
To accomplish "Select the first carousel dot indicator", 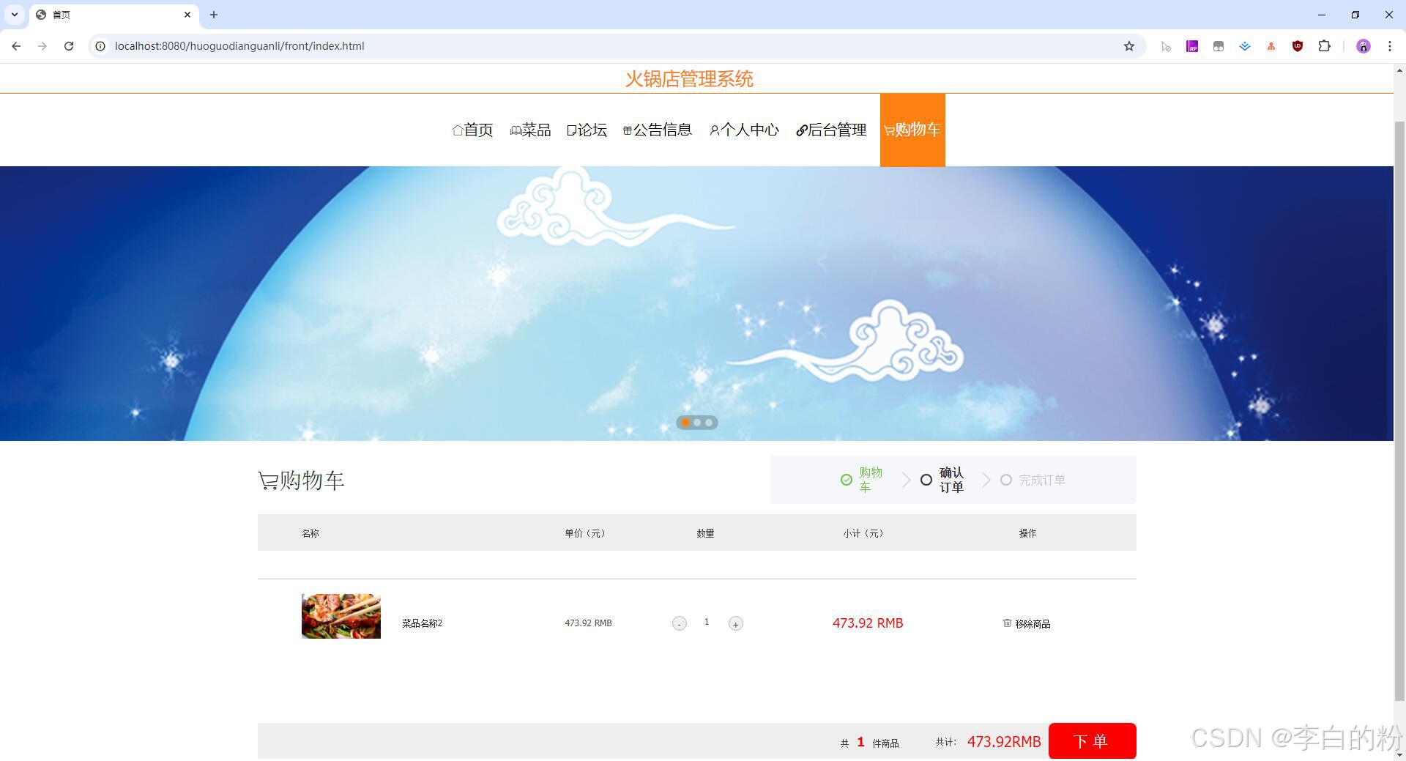I will (x=685, y=423).
